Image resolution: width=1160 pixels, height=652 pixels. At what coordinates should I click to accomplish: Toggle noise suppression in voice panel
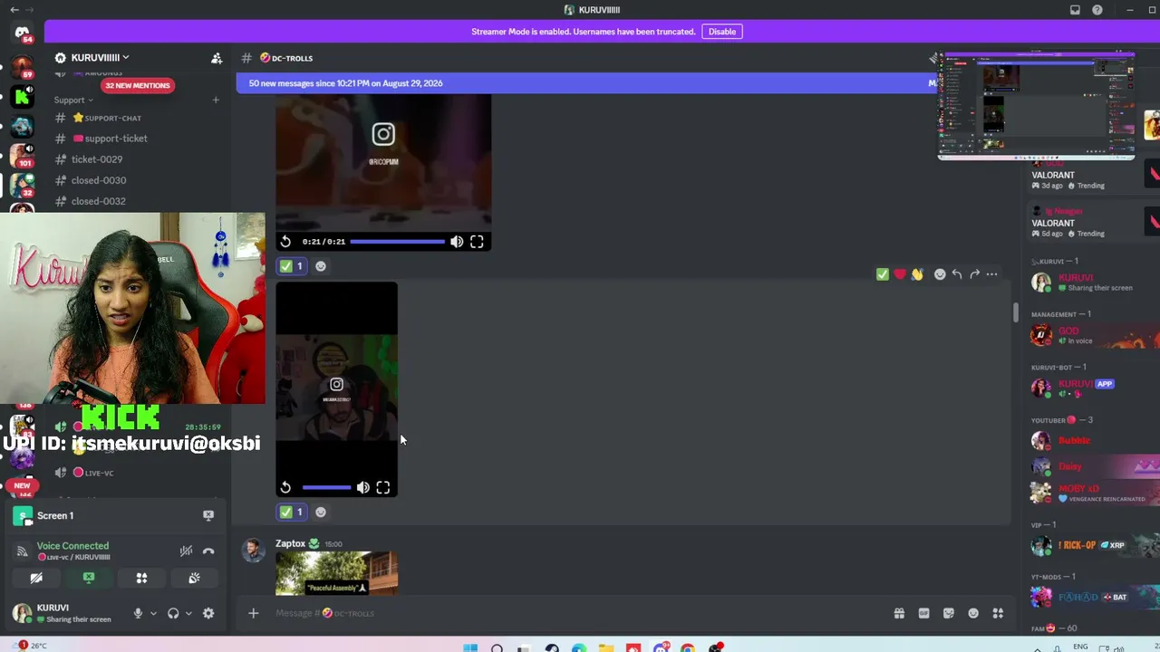click(186, 551)
